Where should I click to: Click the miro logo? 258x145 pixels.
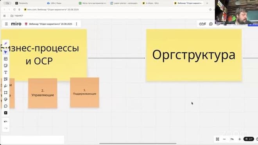coord(16,24)
